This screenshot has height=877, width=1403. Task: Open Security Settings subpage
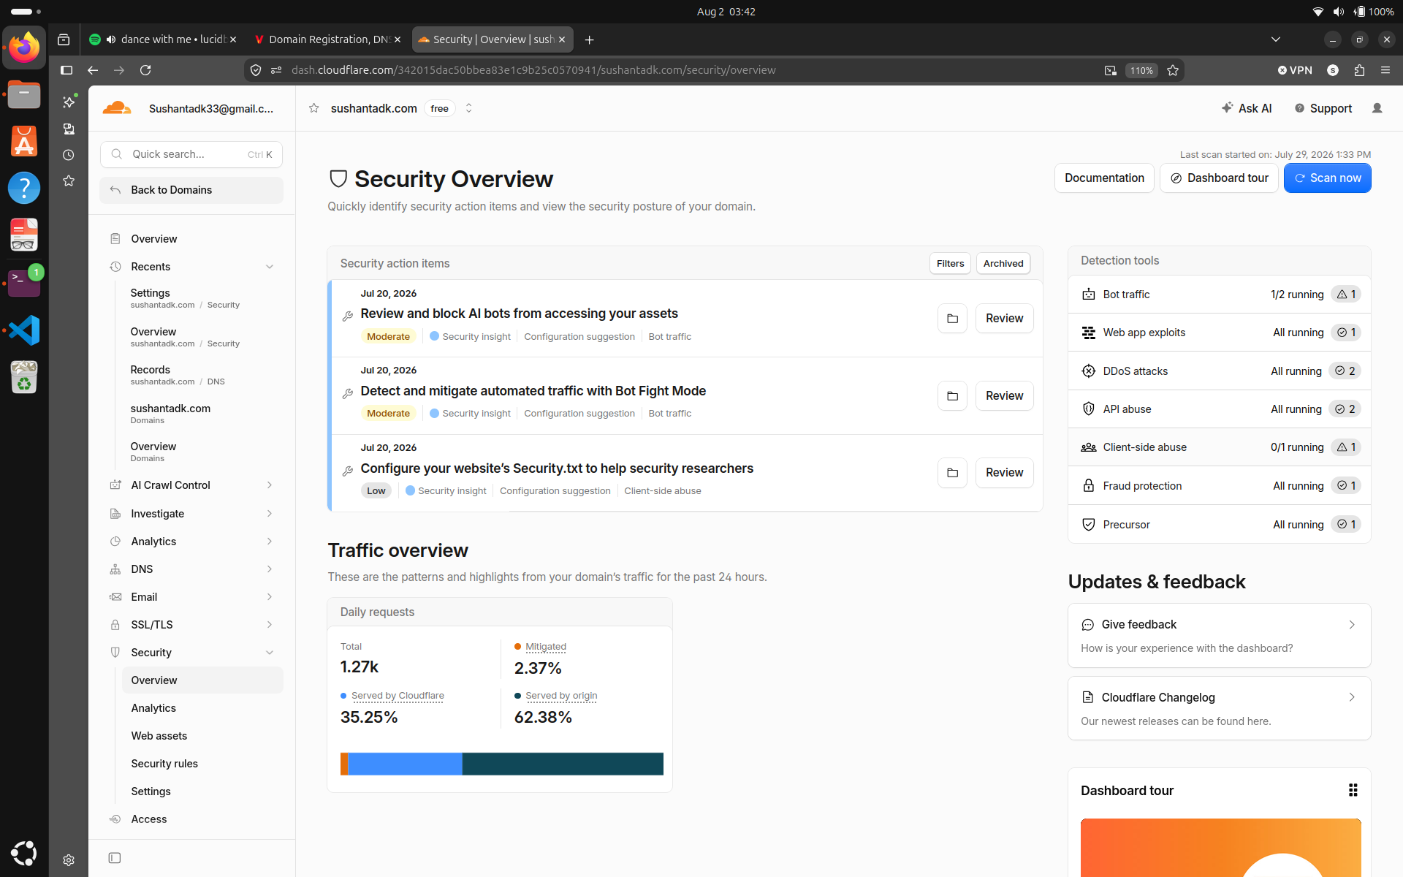tap(151, 791)
